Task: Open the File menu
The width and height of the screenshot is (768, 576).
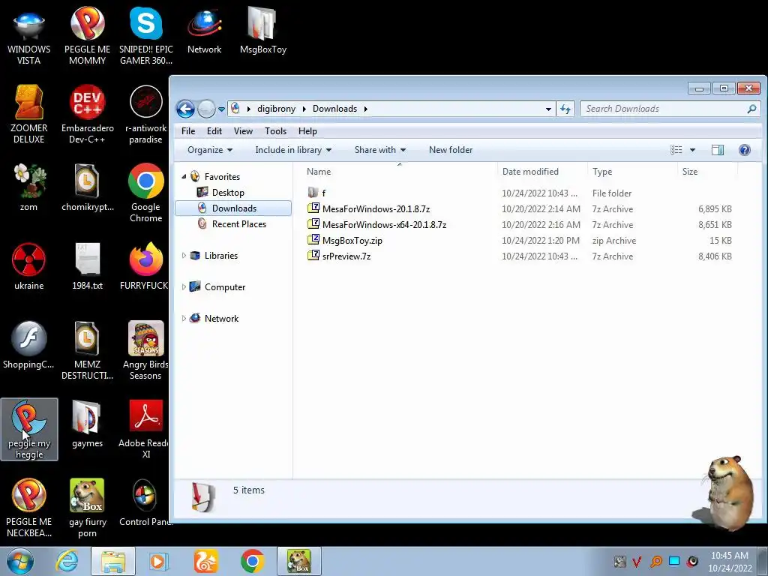Action: point(188,131)
